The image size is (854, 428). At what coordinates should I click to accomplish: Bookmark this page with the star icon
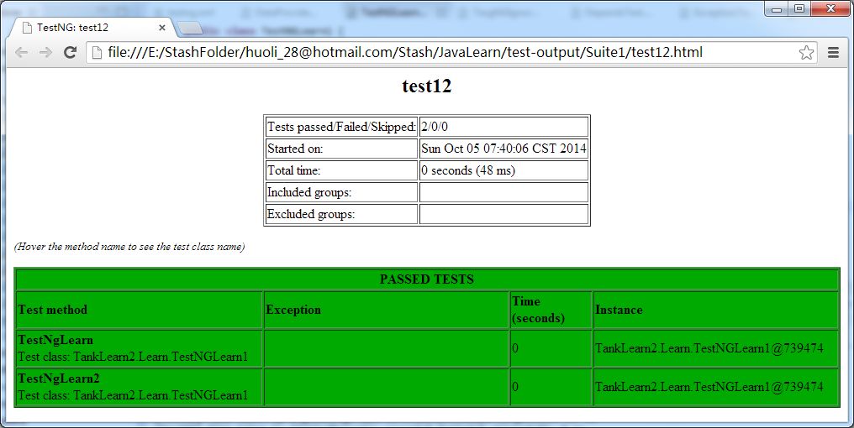806,52
